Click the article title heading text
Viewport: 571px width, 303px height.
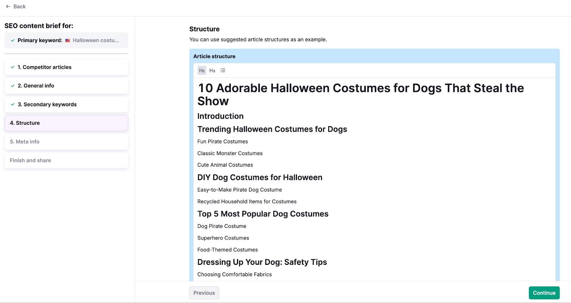point(360,88)
